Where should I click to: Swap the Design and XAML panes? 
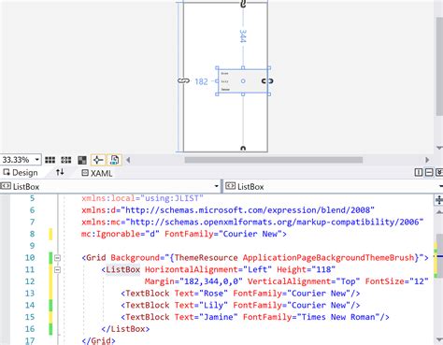click(60, 172)
